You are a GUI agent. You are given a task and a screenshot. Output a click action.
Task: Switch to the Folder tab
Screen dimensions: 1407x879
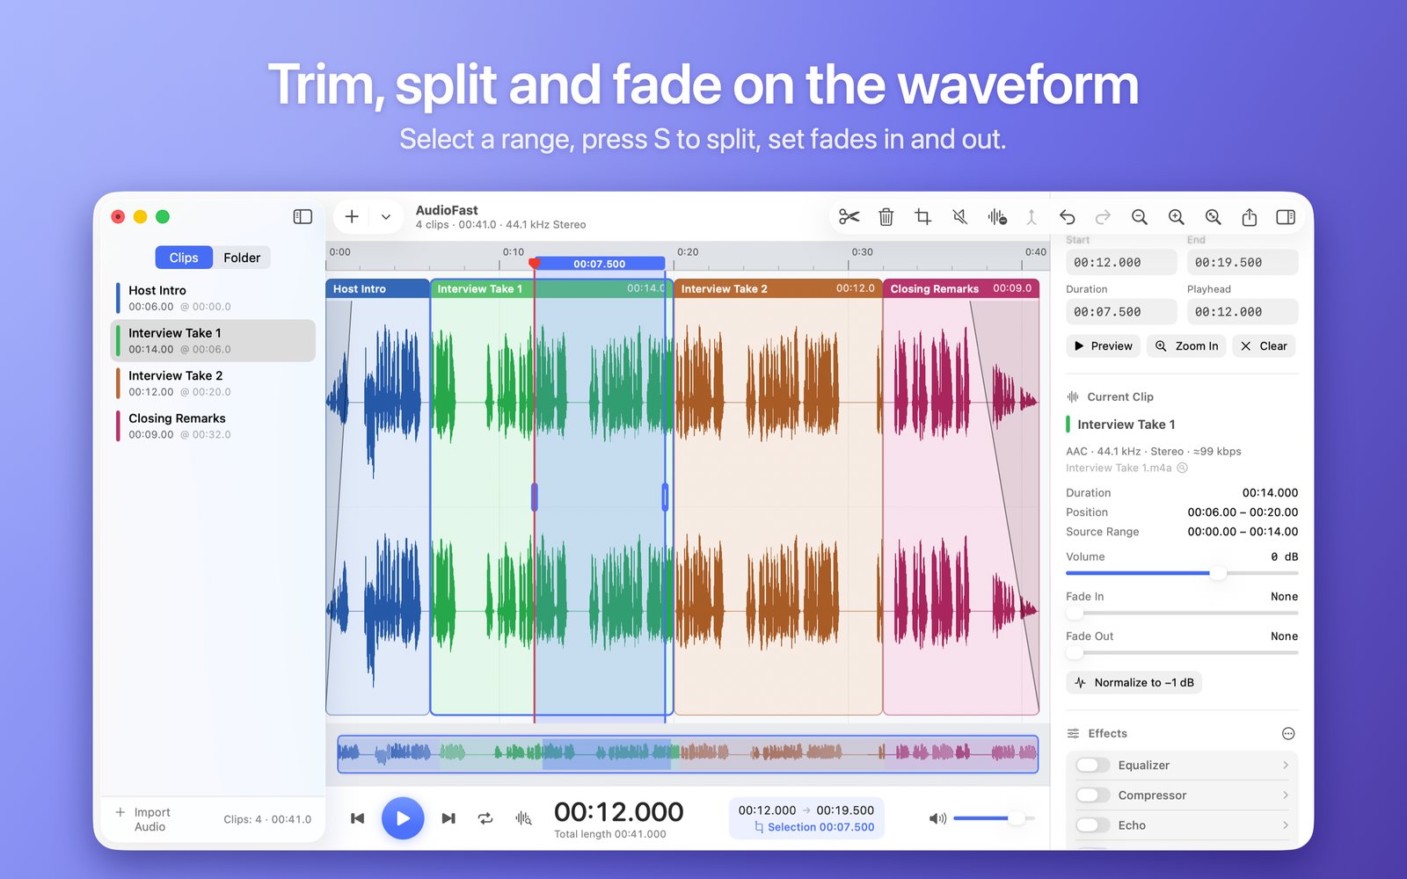click(242, 258)
